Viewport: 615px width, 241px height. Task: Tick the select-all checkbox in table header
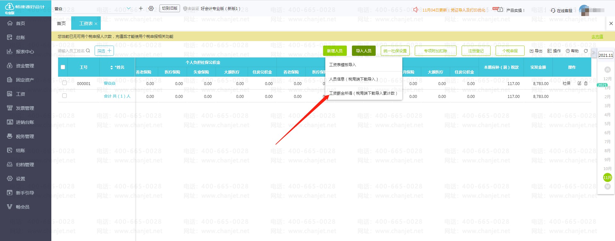pyautogui.click(x=63, y=67)
